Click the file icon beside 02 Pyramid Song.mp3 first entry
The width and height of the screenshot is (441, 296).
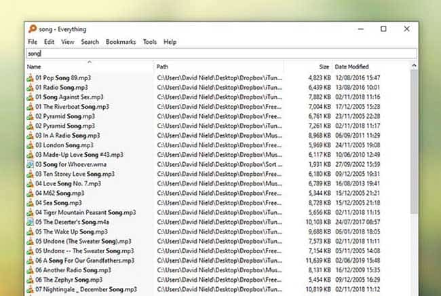tap(30, 116)
